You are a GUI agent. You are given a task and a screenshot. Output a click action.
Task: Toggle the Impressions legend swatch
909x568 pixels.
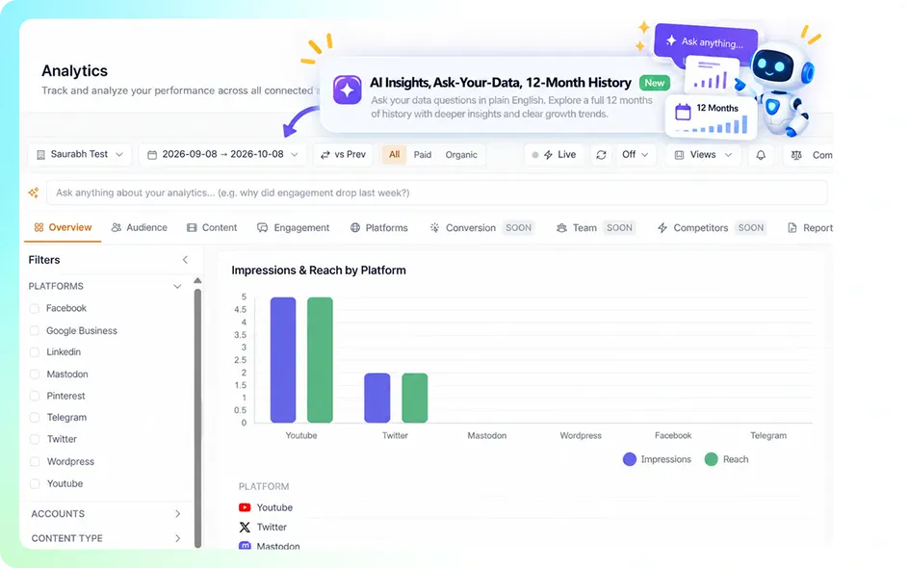pos(630,459)
